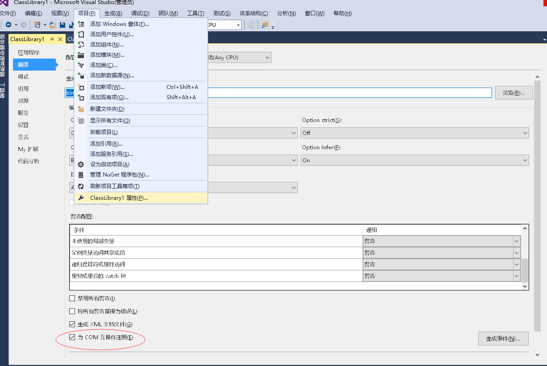547x366 pixels.
Task: Switch to the 引用 properties page
Action: click(x=23, y=88)
